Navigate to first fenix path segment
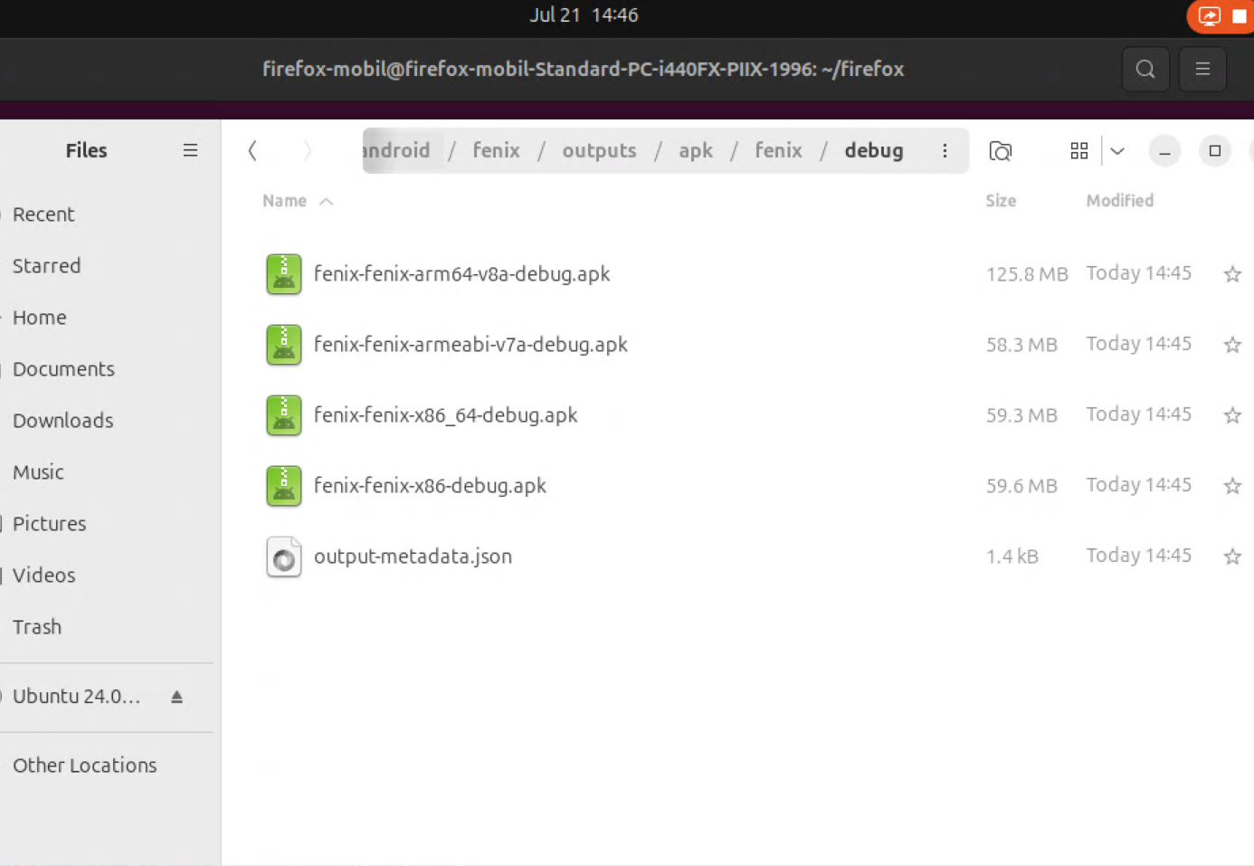Screen dimensions: 1254x866 coord(496,150)
